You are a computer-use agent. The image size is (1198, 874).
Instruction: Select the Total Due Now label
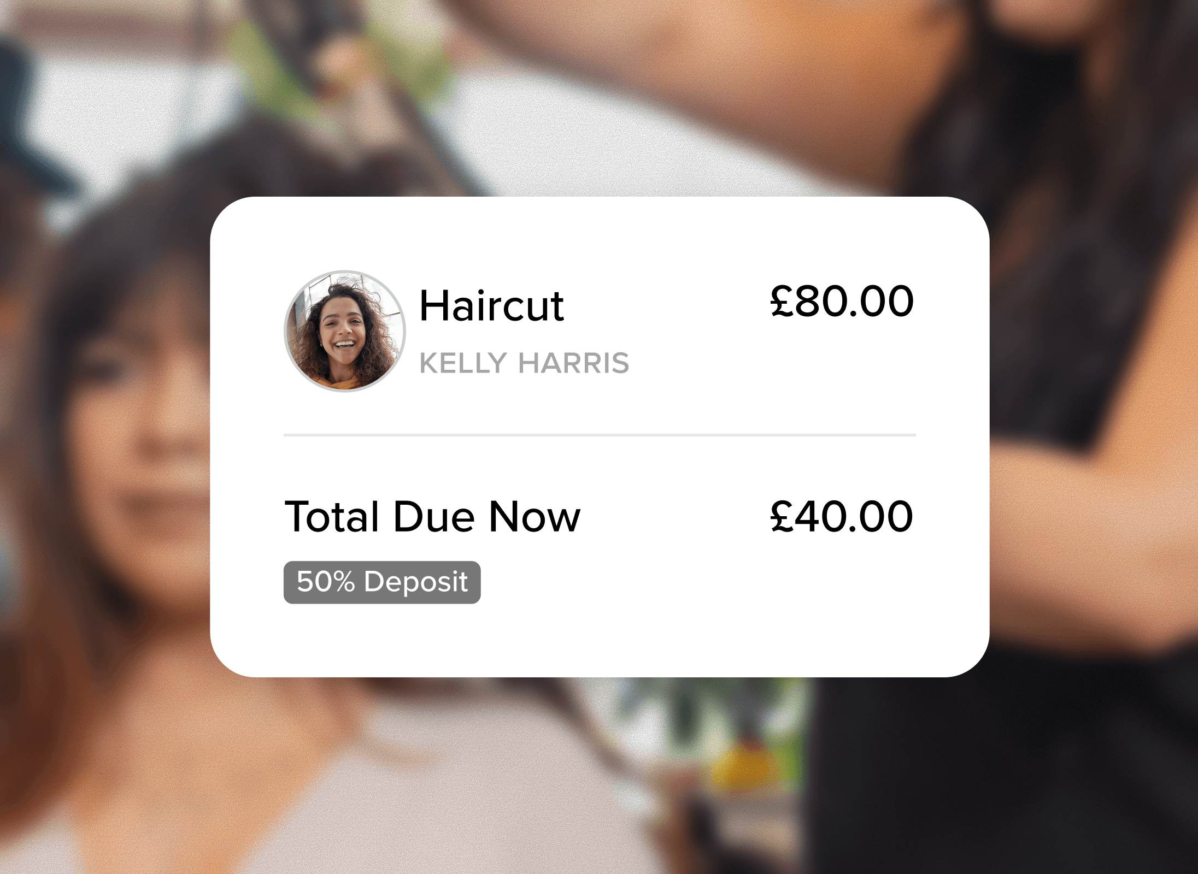pos(432,517)
